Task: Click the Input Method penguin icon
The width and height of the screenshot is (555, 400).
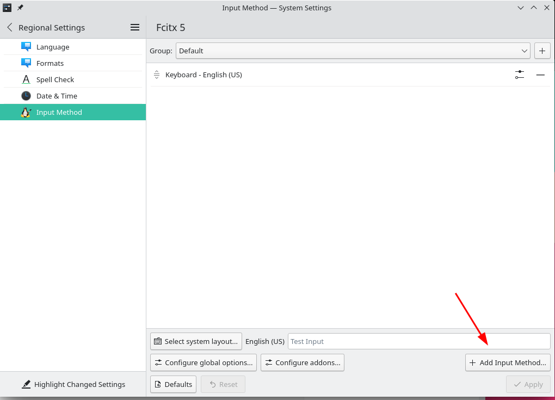Action: click(26, 112)
